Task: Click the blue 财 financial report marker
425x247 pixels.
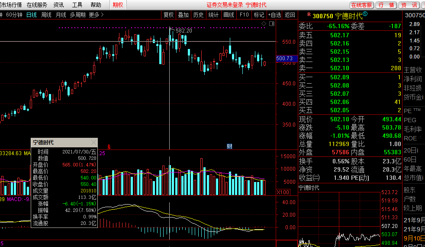Action: click(229, 146)
